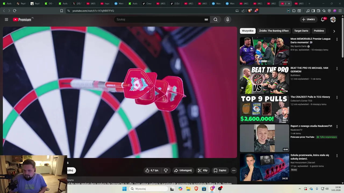The height and width of the screenshot is (193, 344).
Task: Open the on-screen keyboard in search box
Action: point(206,19)
